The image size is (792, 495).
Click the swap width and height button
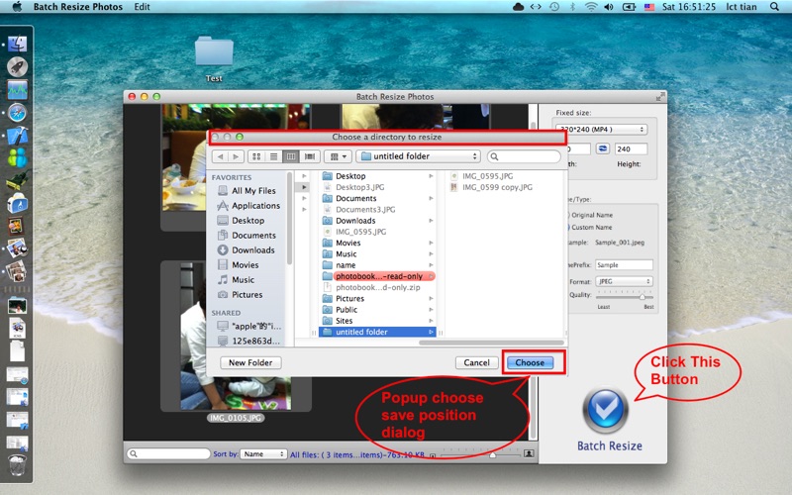(x=603, y=149)
